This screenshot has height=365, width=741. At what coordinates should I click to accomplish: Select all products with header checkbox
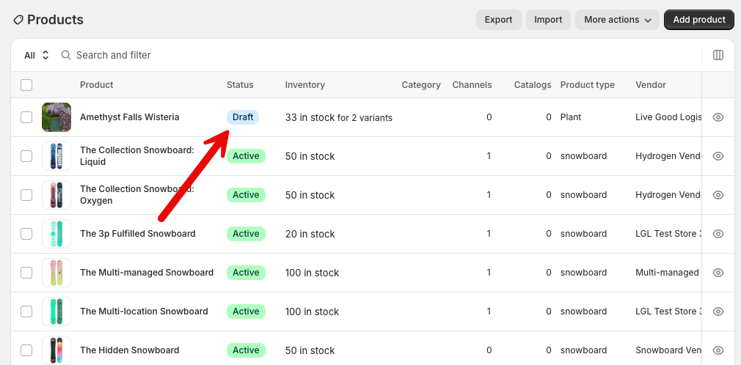(x=26, y=85)
